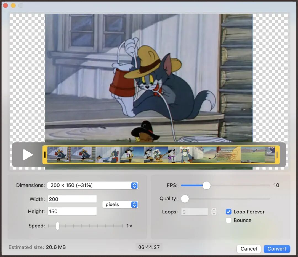The width and height of the screenshot is (298, 257).
Task: Click the right trim handle of timeline
Action: pyautogui.click(x=277, y=155)
